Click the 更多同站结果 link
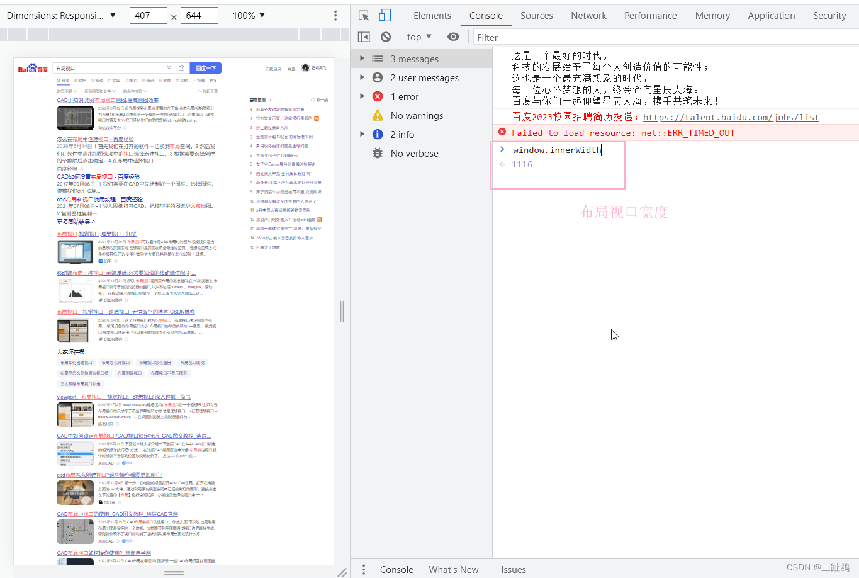Image resolution: width=859 pixels, height=578 pixels. pyautogui.click(x=76, y=222)
